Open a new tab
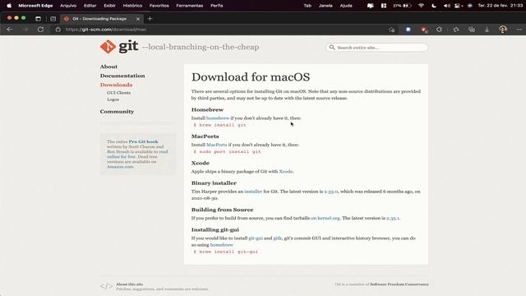Image resolution: width=526 pixels, height=296 pixels. (150, 19)
